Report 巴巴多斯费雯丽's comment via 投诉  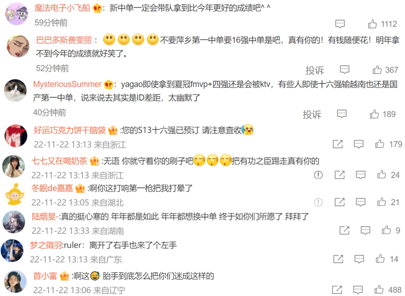click(x=315, y=70)
